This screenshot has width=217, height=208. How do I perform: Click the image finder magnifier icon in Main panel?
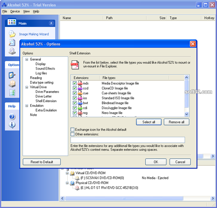pos(12,43)
